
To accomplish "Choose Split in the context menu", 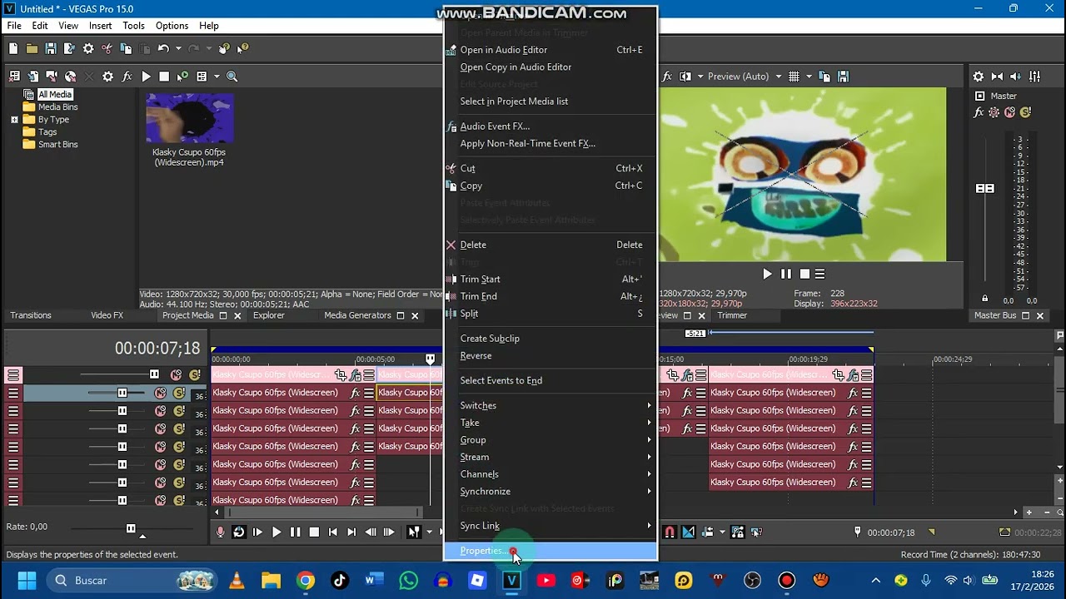I will coord(550,314).
